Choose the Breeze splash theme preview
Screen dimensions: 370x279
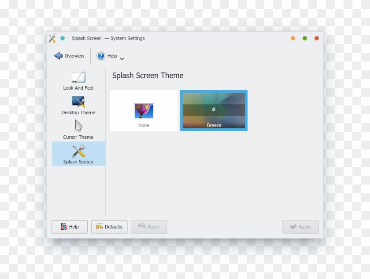[x=214, y=110]
